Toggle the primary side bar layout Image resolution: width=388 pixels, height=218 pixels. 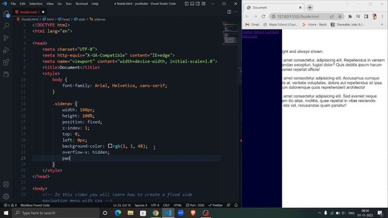click(x=187, y=4)
